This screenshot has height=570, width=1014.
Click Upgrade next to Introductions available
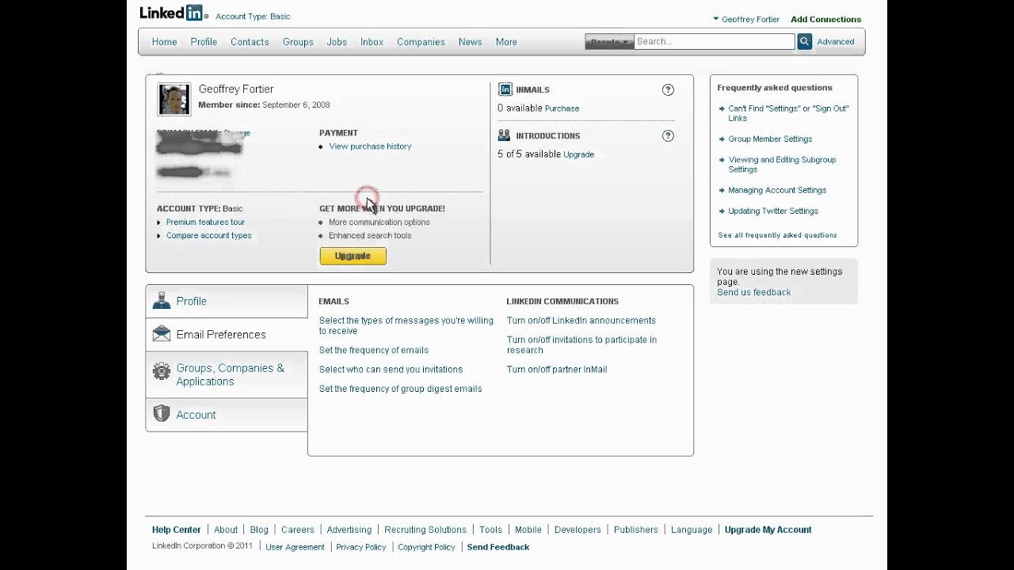click(x=578, y=154)
